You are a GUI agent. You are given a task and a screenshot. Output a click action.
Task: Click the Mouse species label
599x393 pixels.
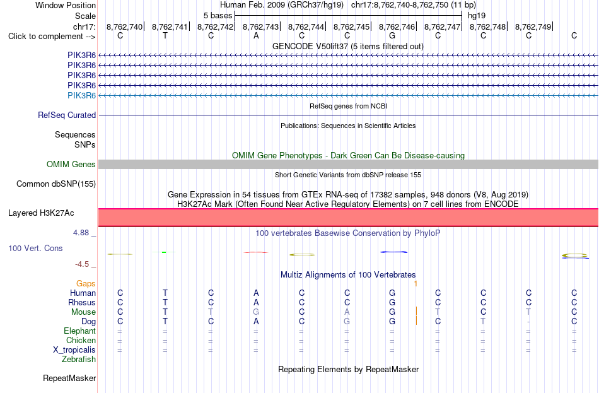tap(83, 312)
